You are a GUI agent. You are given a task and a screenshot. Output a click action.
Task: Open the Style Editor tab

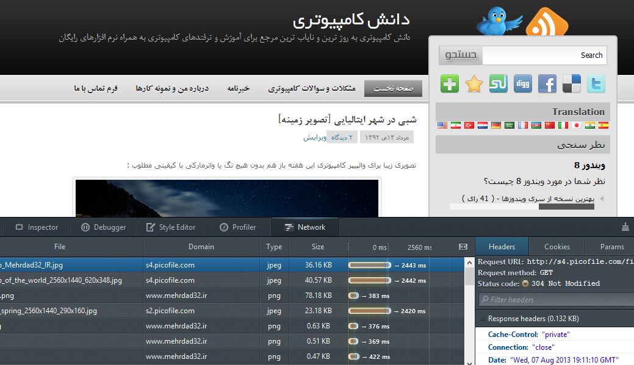coord(171,227)
